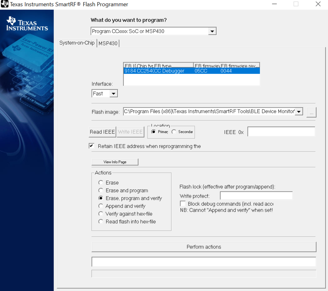Click the Write protect input field
328x291 pixels.
(x=256, y=196)
